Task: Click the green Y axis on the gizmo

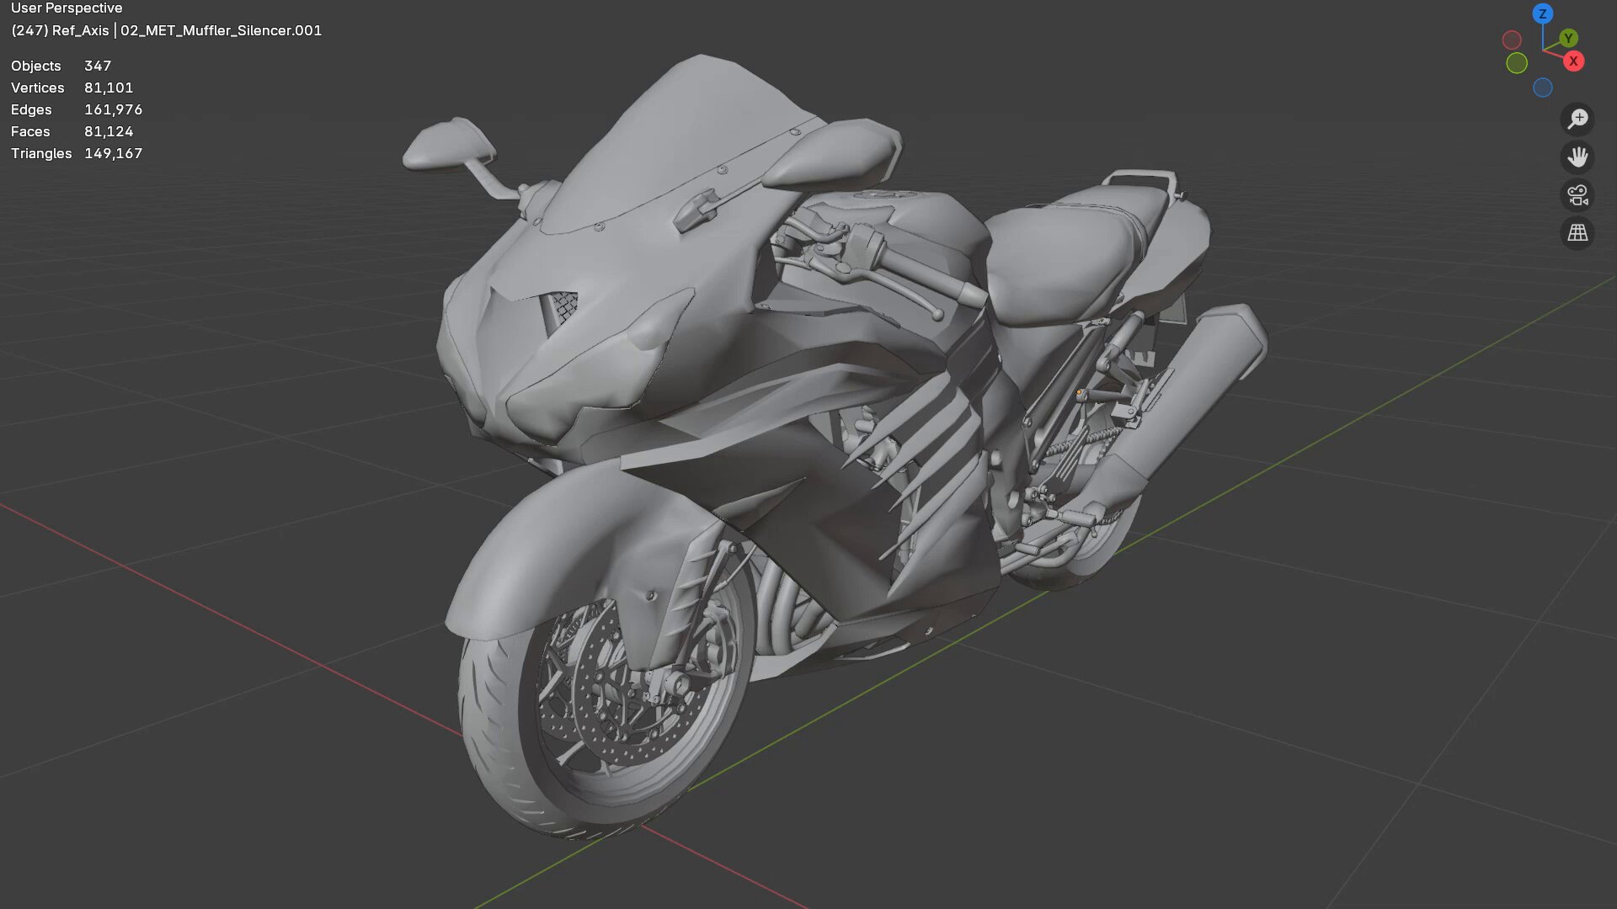Action: [x=1567, y=38]
